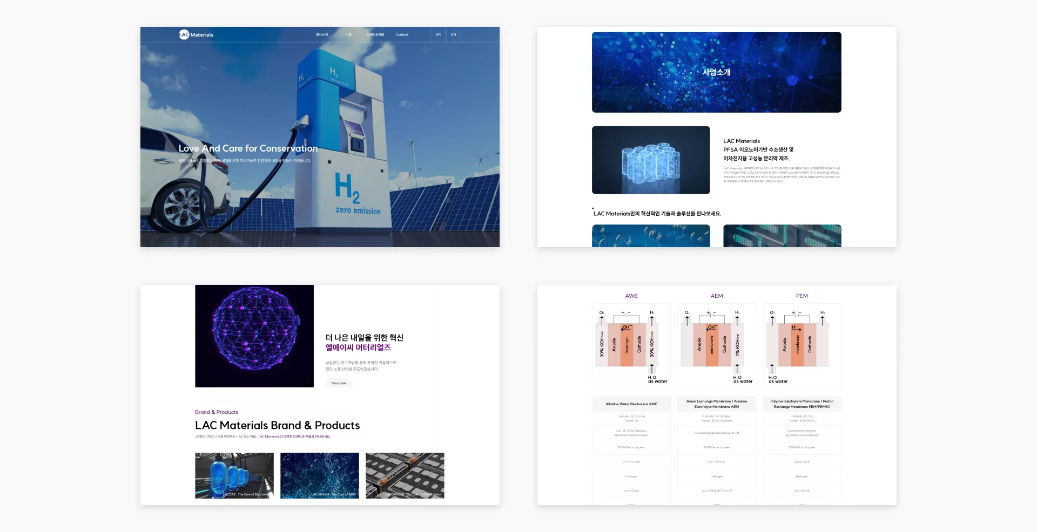This screenshot has height=532, width=1037.
Task: Click the small purple 'Brand & Products' label
Action: [217, 412]
